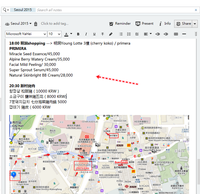Increase the text indent
Screen dimensions: 200x194
pos(166,34)
